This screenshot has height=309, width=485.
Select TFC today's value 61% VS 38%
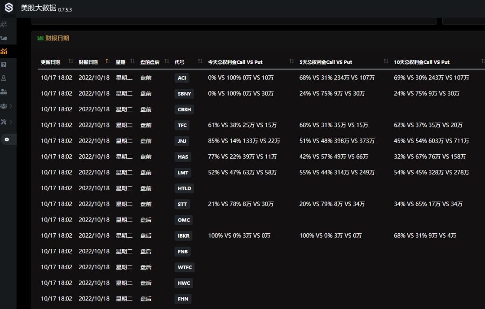pos(242,125)
